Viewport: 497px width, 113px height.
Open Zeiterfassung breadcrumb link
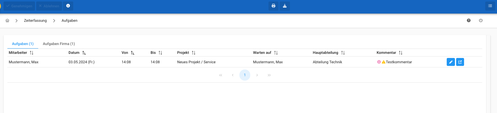pos(35,21)
